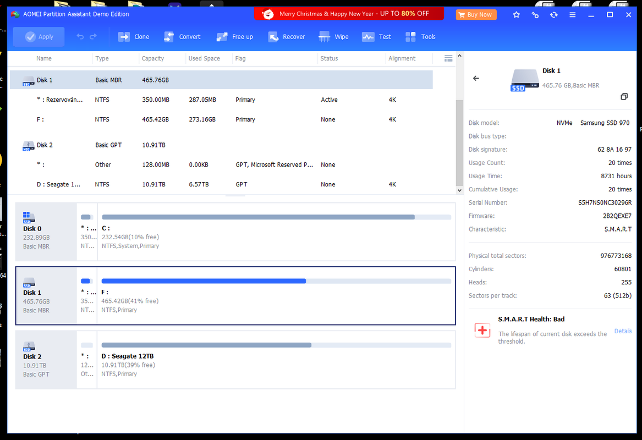Viewport: 642px width, 440px height.
Task: Click the Buy Now button
Action: [476, 15]
